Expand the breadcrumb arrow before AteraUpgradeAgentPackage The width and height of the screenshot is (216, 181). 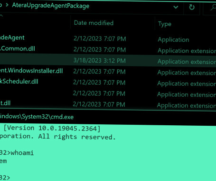tap(7, 5)
